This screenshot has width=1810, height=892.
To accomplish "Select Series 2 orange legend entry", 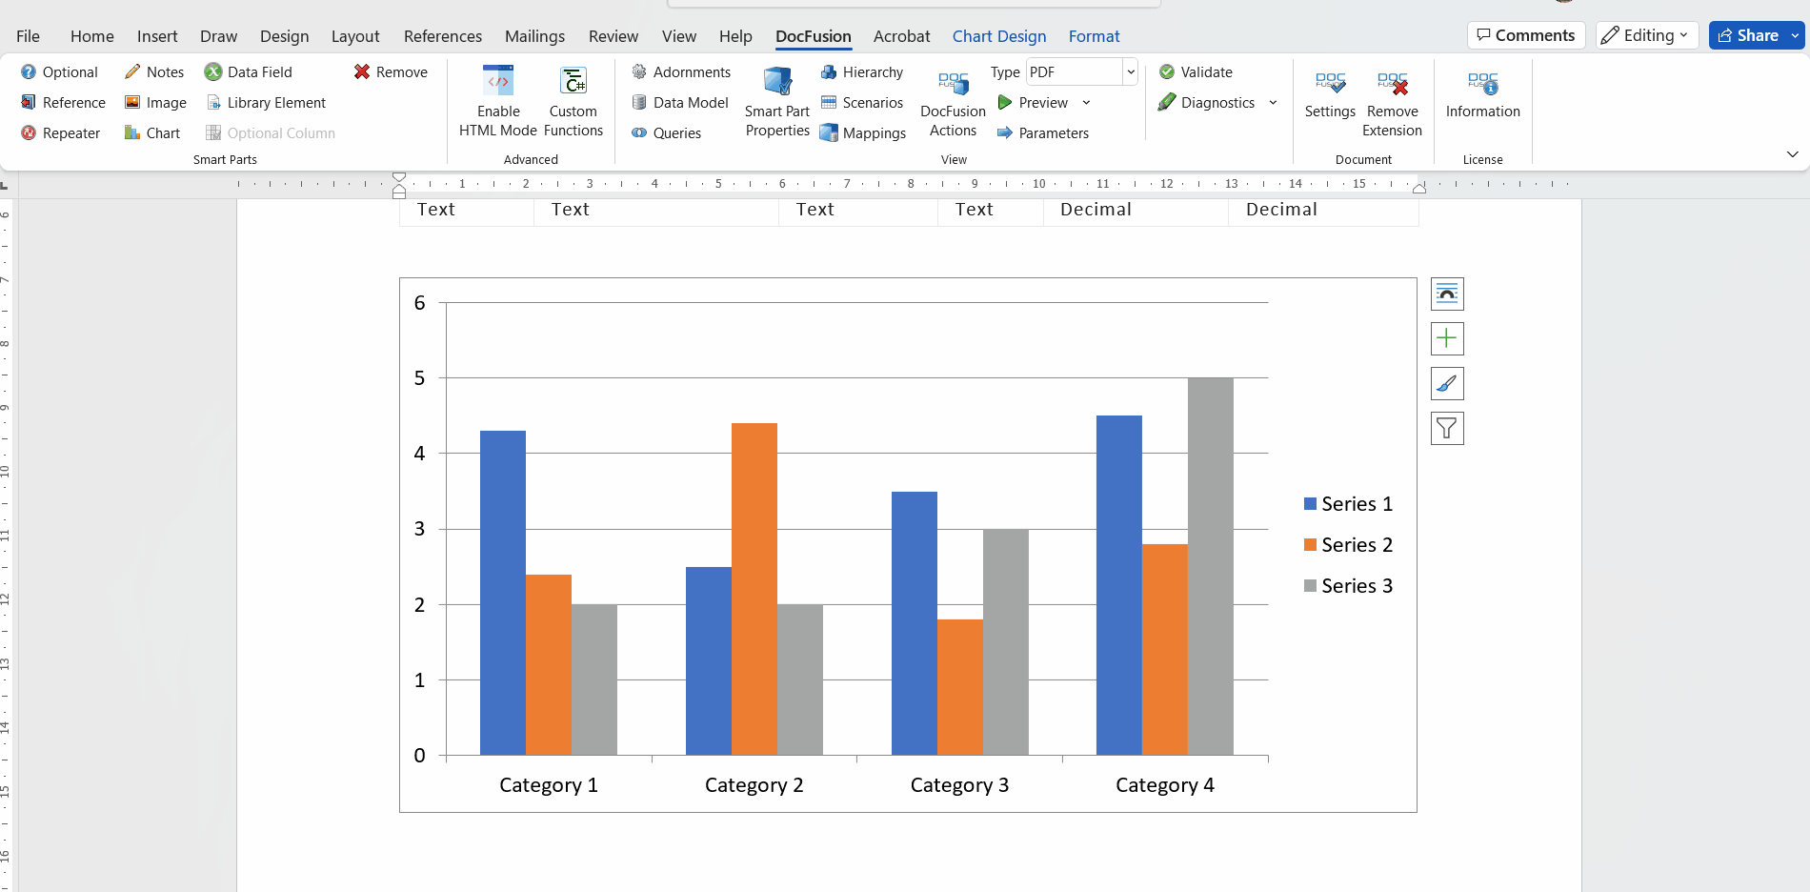I will point(1348,545).
